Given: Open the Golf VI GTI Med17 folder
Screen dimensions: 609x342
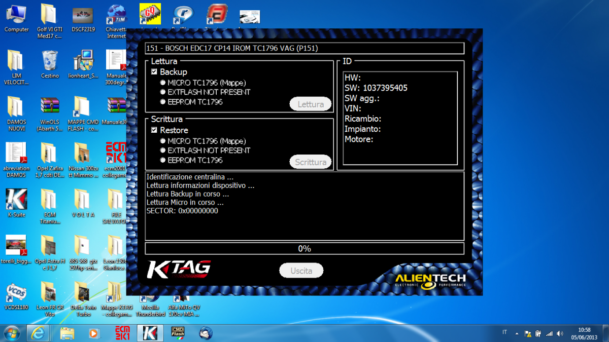Looking at the screenshot, I should (x=49, y=21).
